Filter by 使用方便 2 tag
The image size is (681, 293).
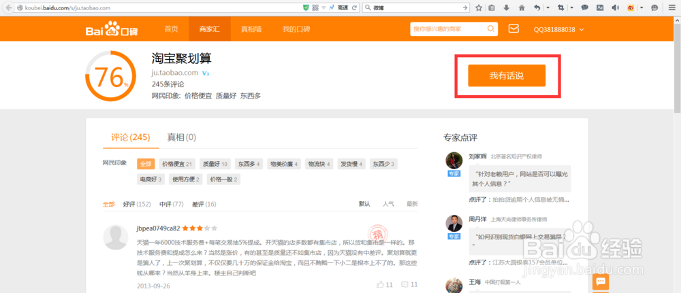point(185,179)
